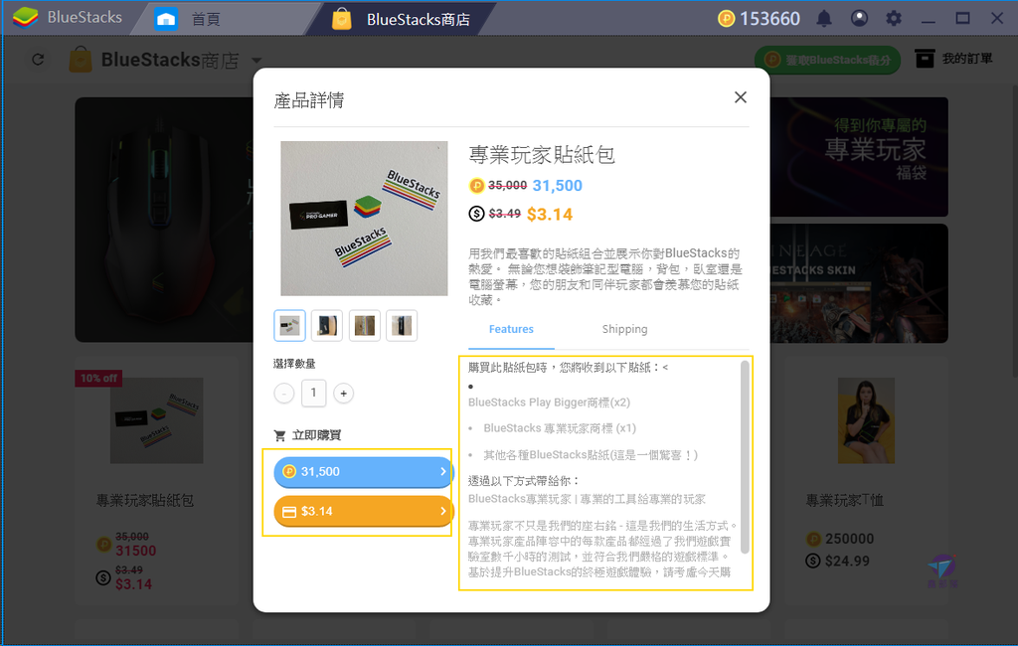This screenshot has width=1018, height=646.
Task: Open notifications bell icon
Action: pos(824,18)
